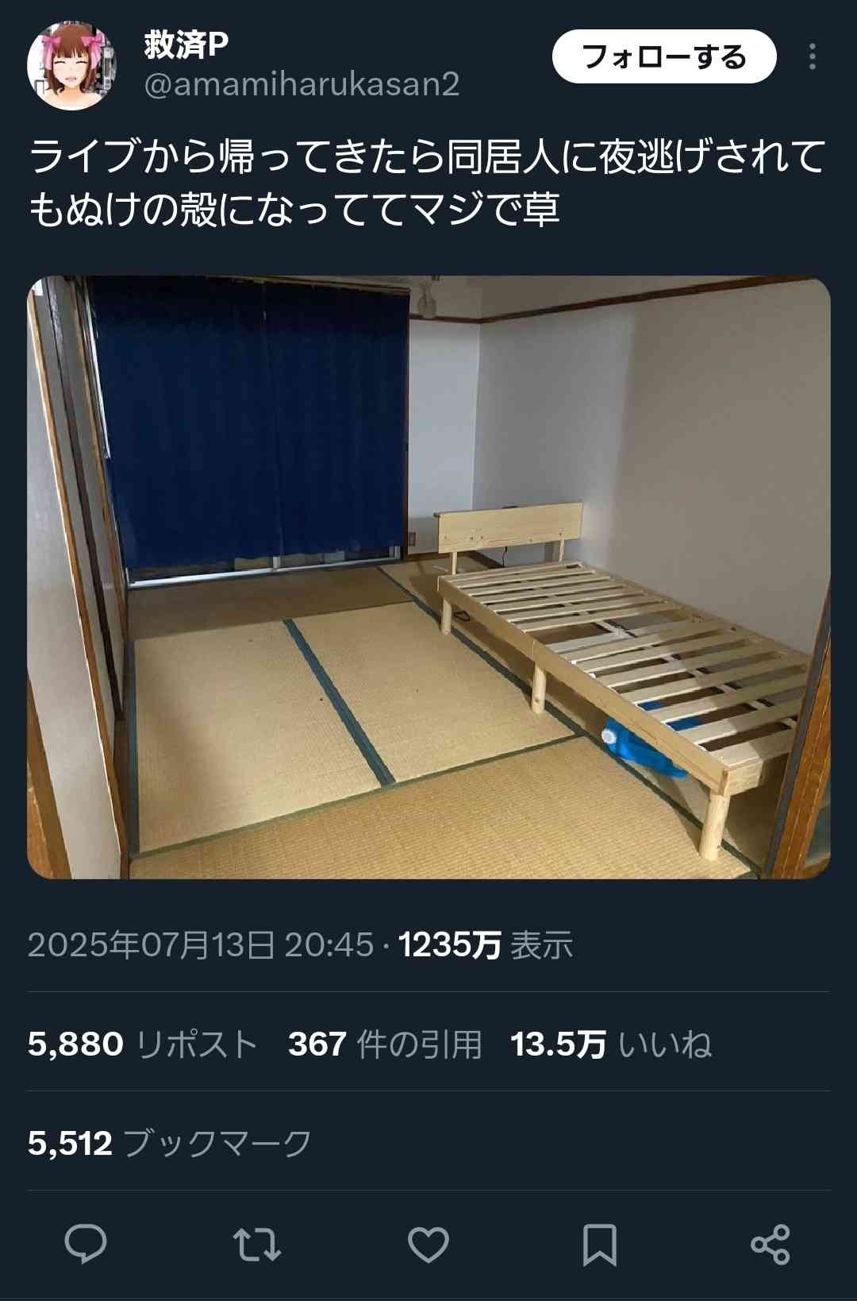Open the 救済P display name

pos(186,44)
